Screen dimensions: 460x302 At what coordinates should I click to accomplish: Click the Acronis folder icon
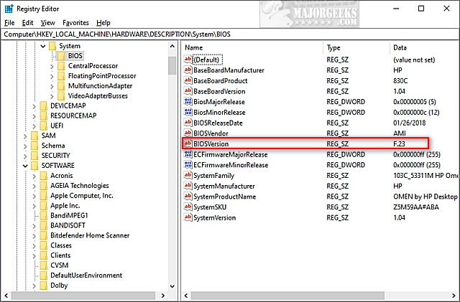[x=43, y=176]
